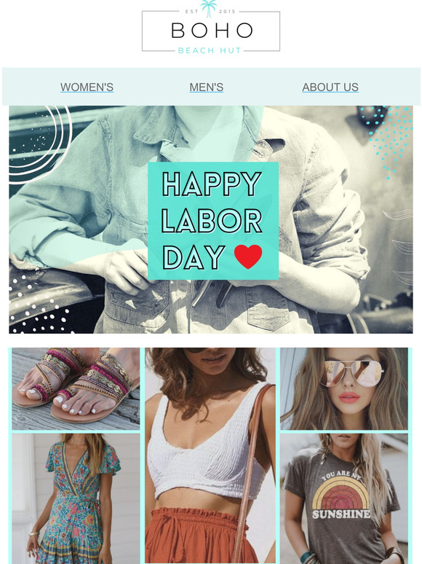
Task: Open the mirrored aviator sunglasses image
Action: pyautogui.click(x=344, y=388)
